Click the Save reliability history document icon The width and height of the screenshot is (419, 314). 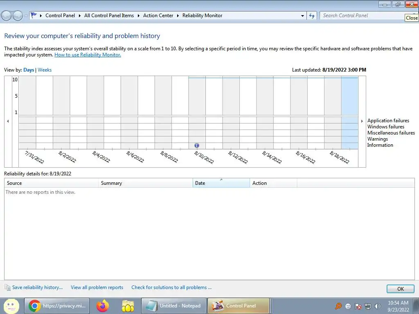(7, 287)
